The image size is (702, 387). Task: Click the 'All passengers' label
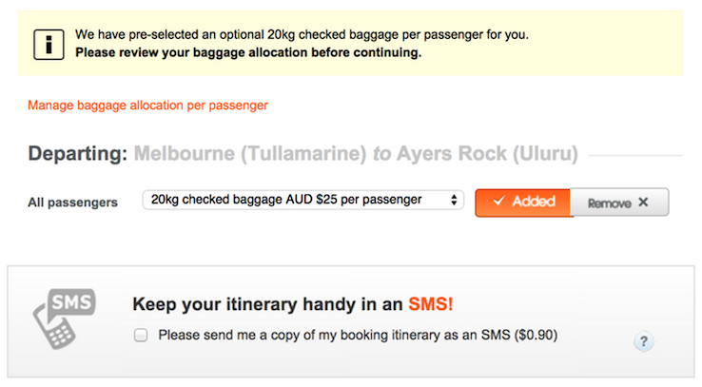point(72,203)
